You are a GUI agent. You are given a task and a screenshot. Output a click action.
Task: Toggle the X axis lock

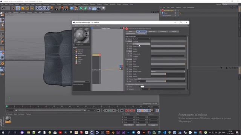(x=38, y=8)
